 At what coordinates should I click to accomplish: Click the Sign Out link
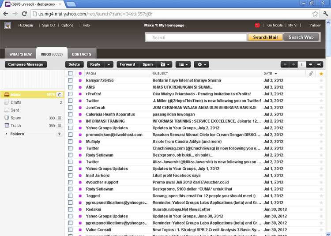(x=49, y=25)
